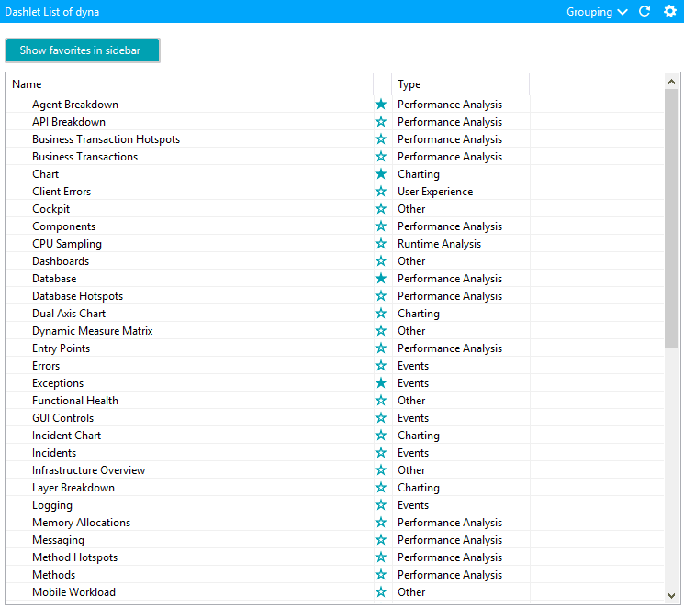684x607 pixels.
Task: Star the Memory Allocations dashlet
Action: [381, 523]
